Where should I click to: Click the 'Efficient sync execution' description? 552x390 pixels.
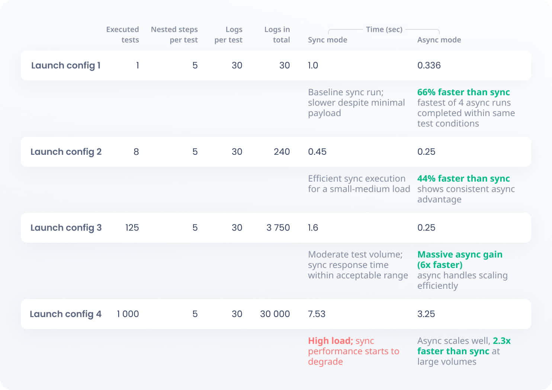pyautogui.click(x=357, y=179)
